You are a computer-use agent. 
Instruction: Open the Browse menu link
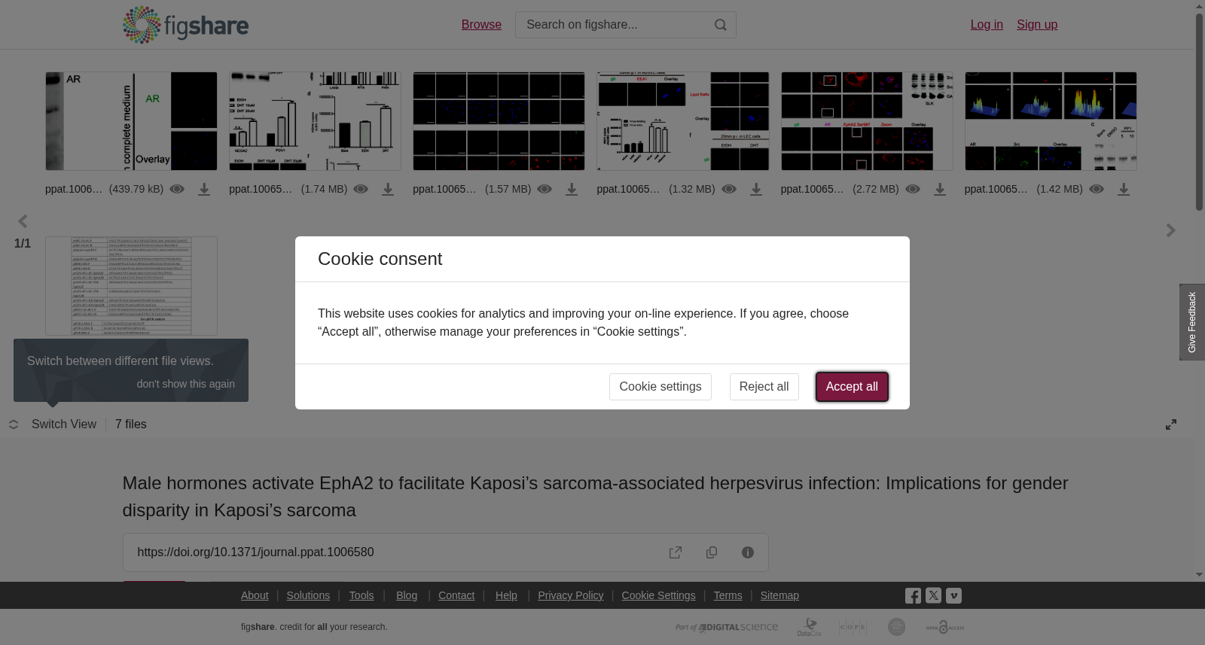click(481, 25)
